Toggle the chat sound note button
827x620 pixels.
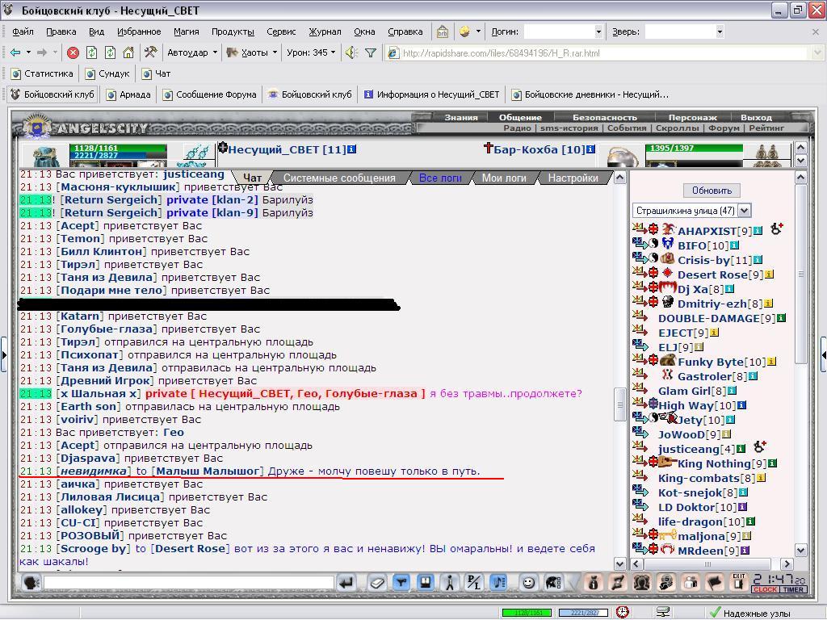coord(497,583)
